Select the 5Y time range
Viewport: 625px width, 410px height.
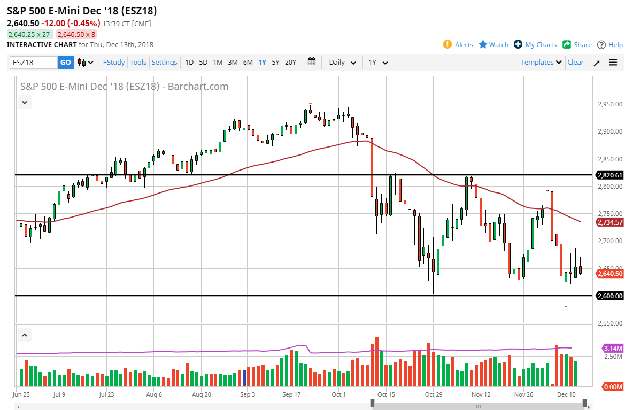(275, 62)
